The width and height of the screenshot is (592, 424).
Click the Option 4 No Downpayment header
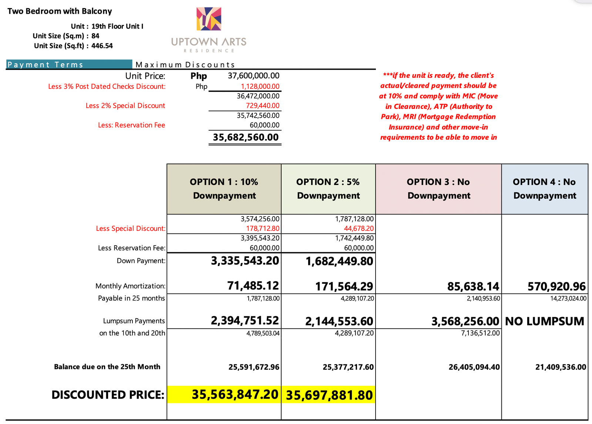coord(544,189)
